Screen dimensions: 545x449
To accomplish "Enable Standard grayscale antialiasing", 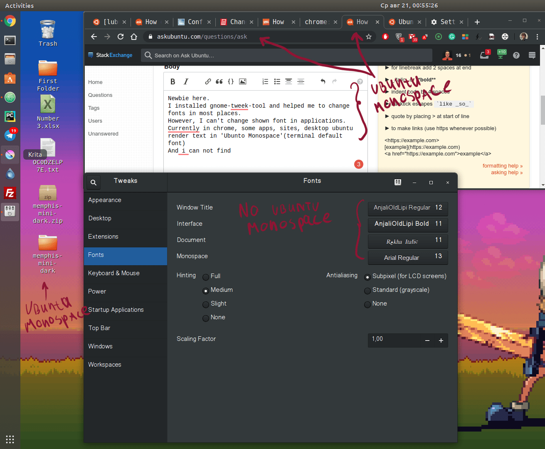I will 367,291.
